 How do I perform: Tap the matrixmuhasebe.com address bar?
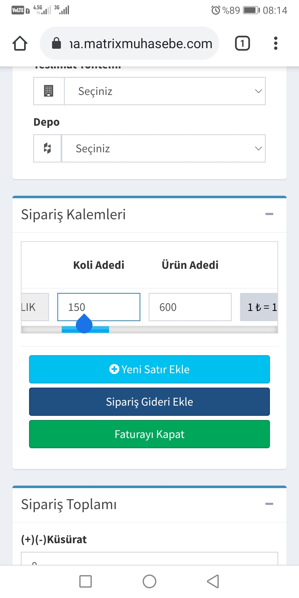click(141, 43)
